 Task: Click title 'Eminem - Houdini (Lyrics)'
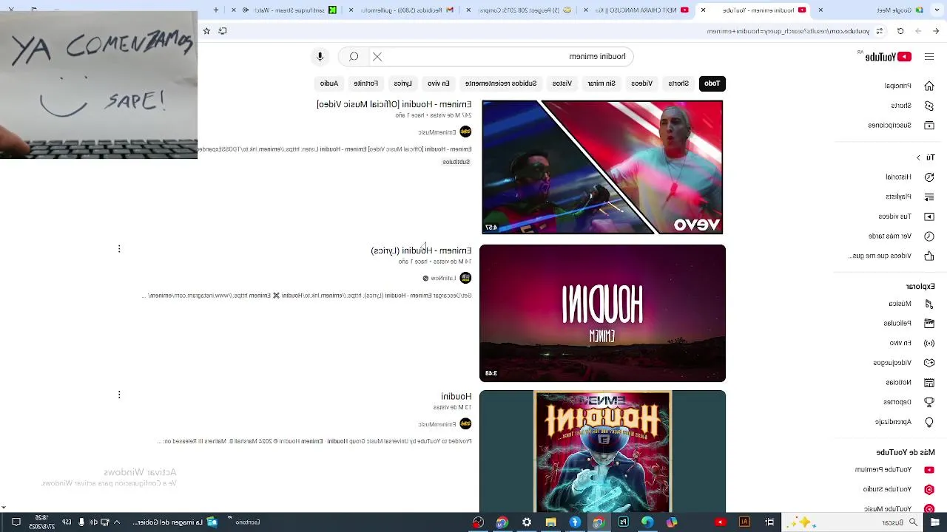(x=421, y=250)
